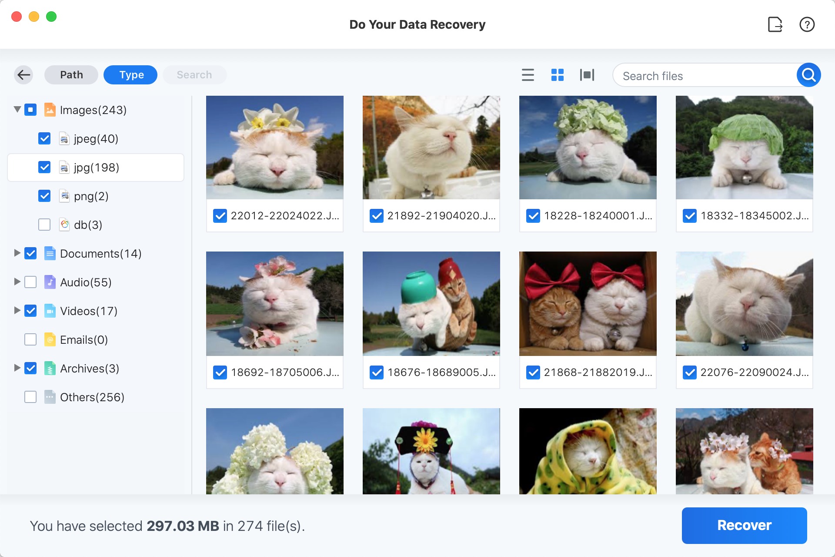Open the two cats with red bows thumbnail

pos(588,304)
